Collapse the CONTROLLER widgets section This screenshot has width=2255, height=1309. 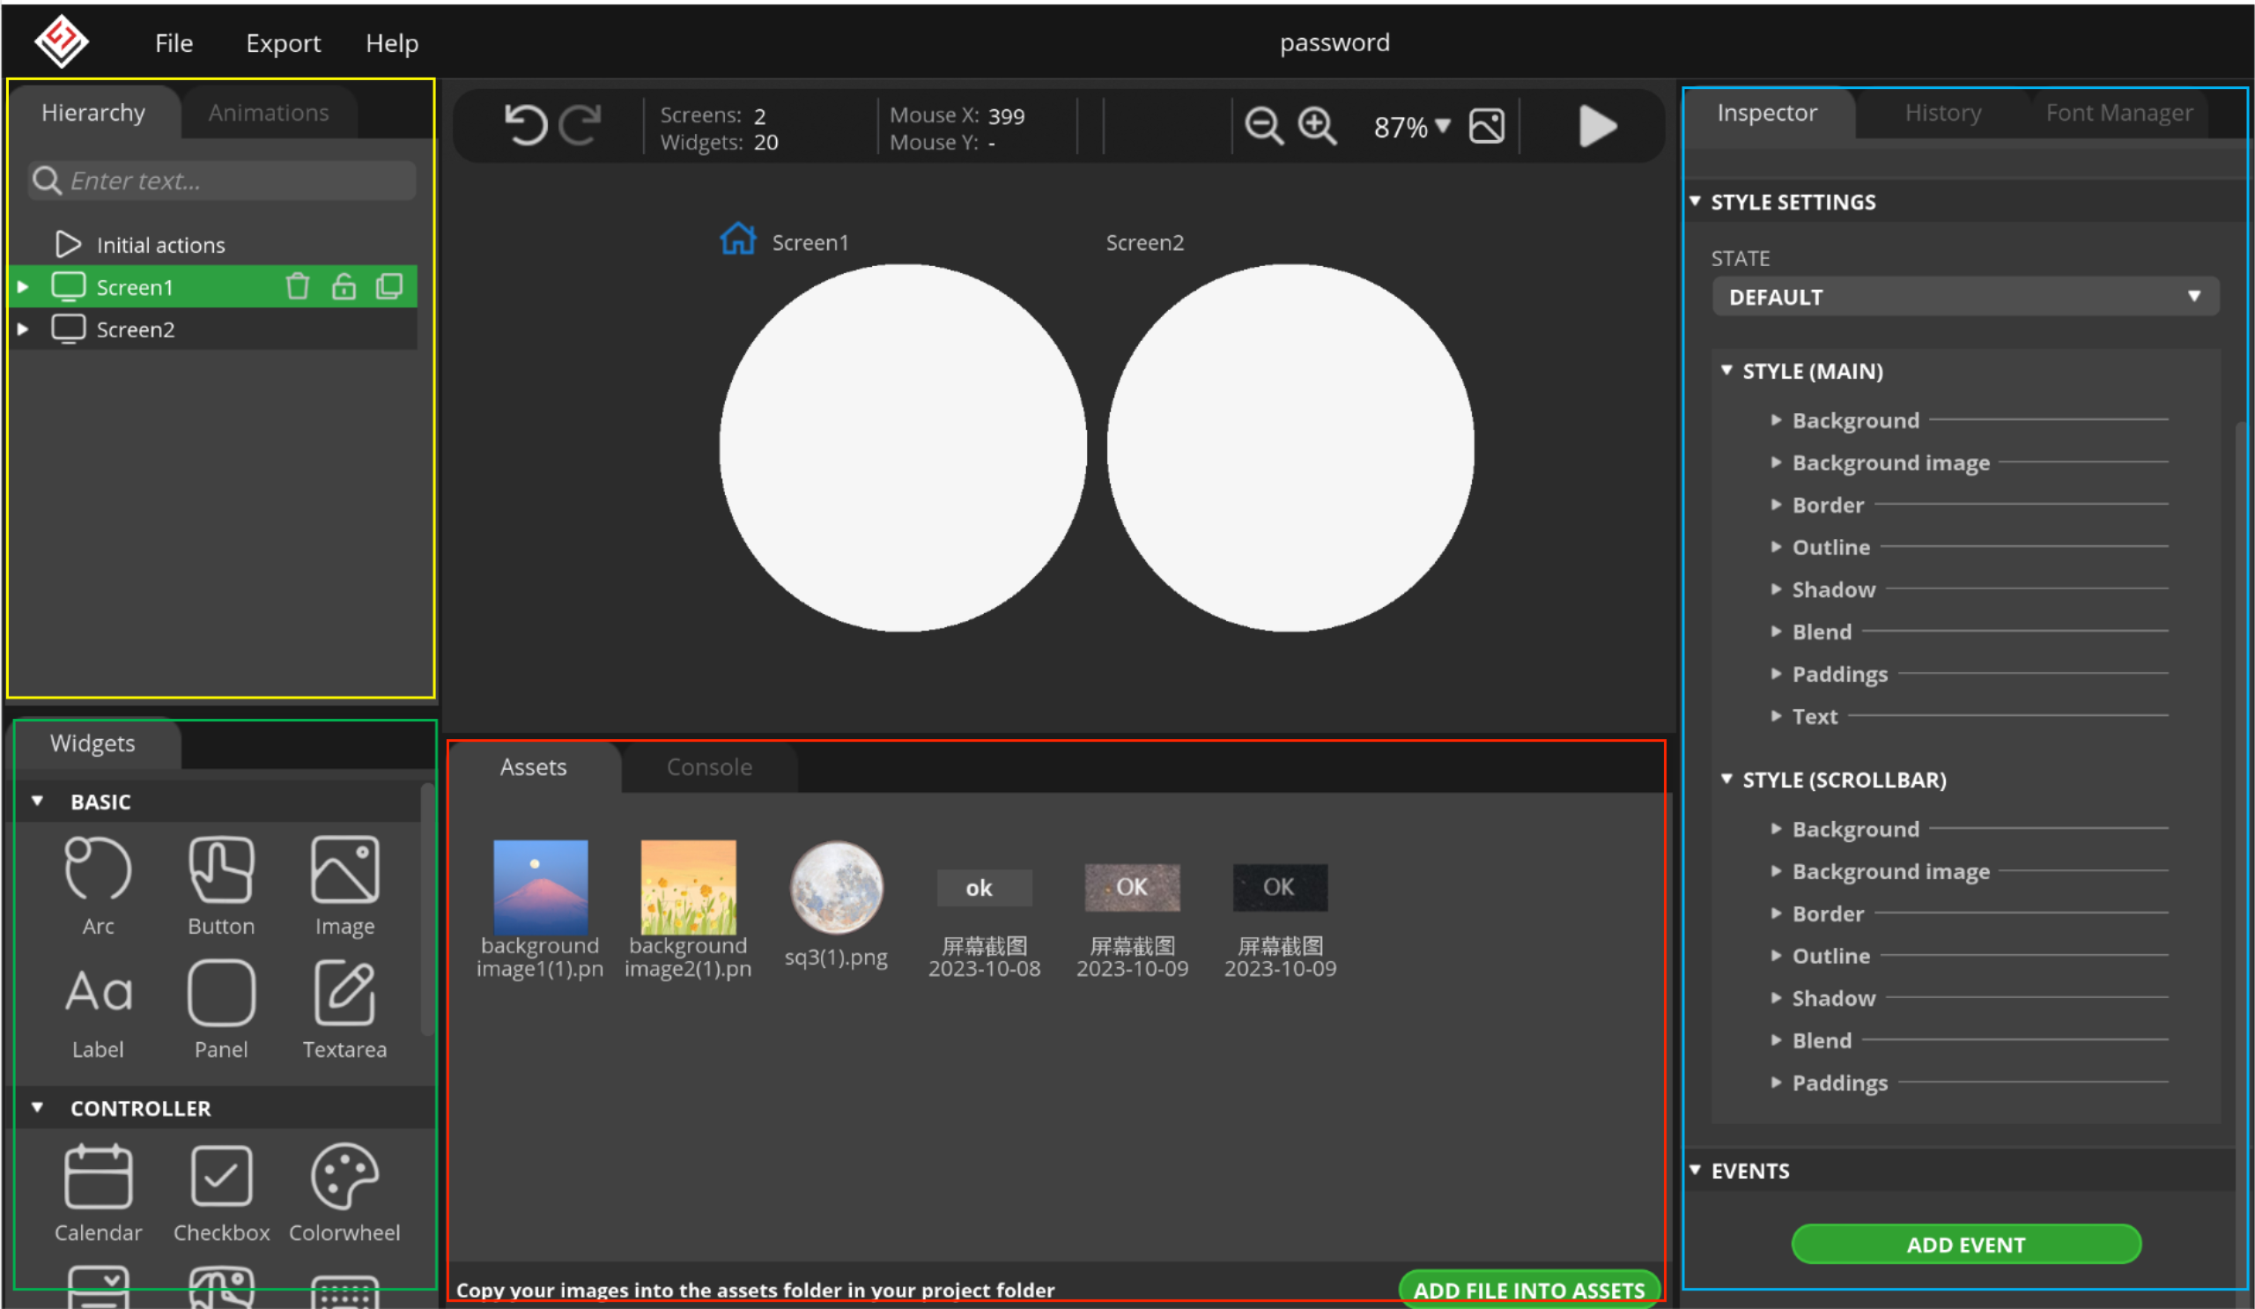pos(38,1107)
